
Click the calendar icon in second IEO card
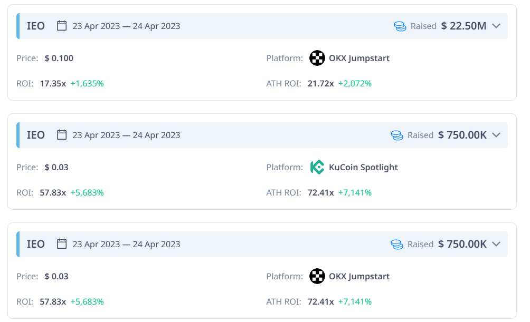(62, 135)
